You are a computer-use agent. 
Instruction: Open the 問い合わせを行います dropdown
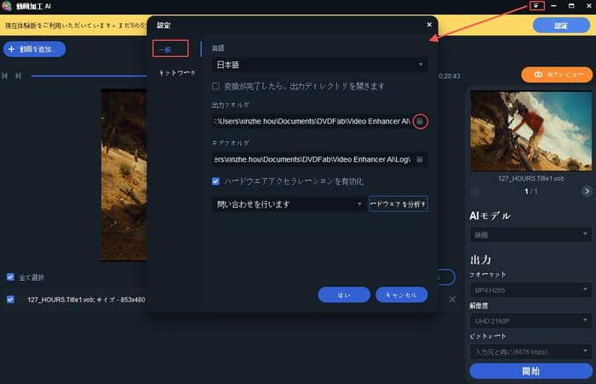[x=289, y=204]
